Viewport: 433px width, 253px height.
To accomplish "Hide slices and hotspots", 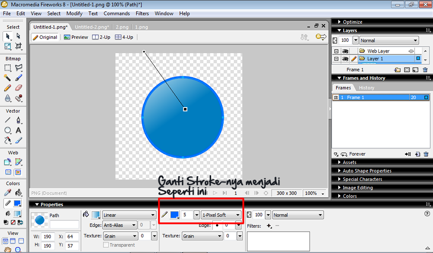I will tap(8, 172).
